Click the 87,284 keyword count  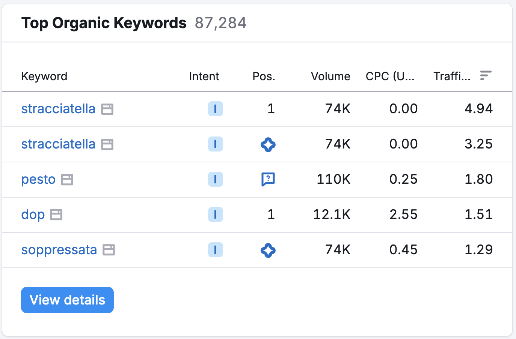click(x=221, y=23)
